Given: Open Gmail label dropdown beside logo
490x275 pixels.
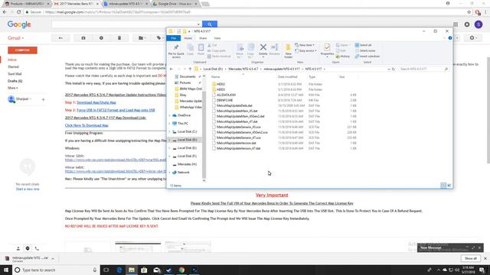Looking at the screenshot, I should [16, 38].
